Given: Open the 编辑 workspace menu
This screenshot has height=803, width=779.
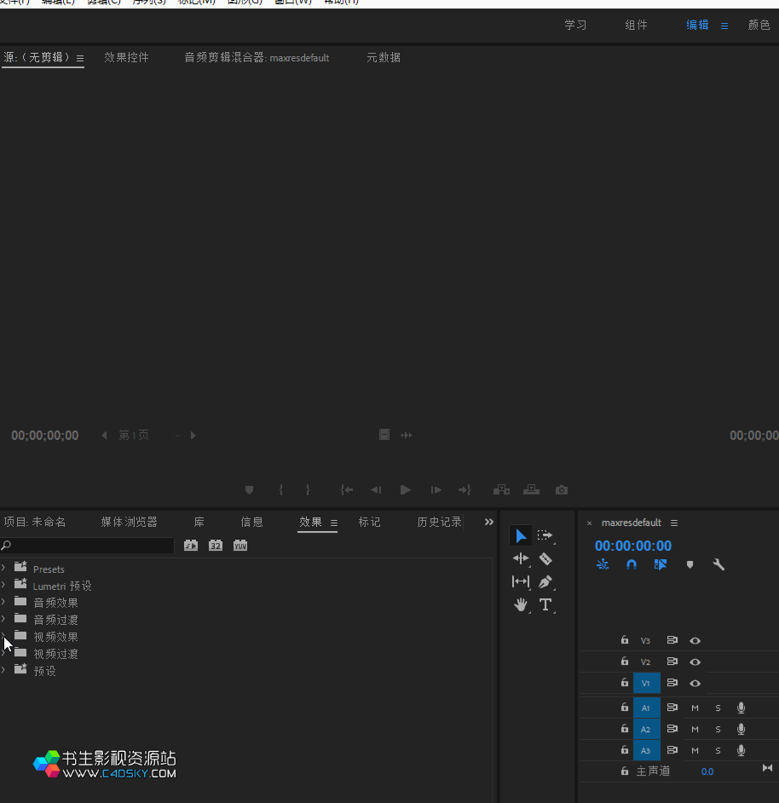Looking at the screenshot, I should coord(724,26).
